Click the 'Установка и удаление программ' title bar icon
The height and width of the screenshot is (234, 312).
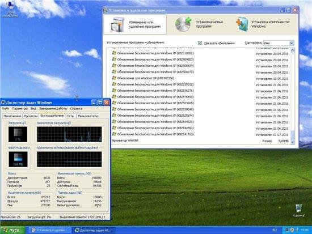tap(106, 10)
